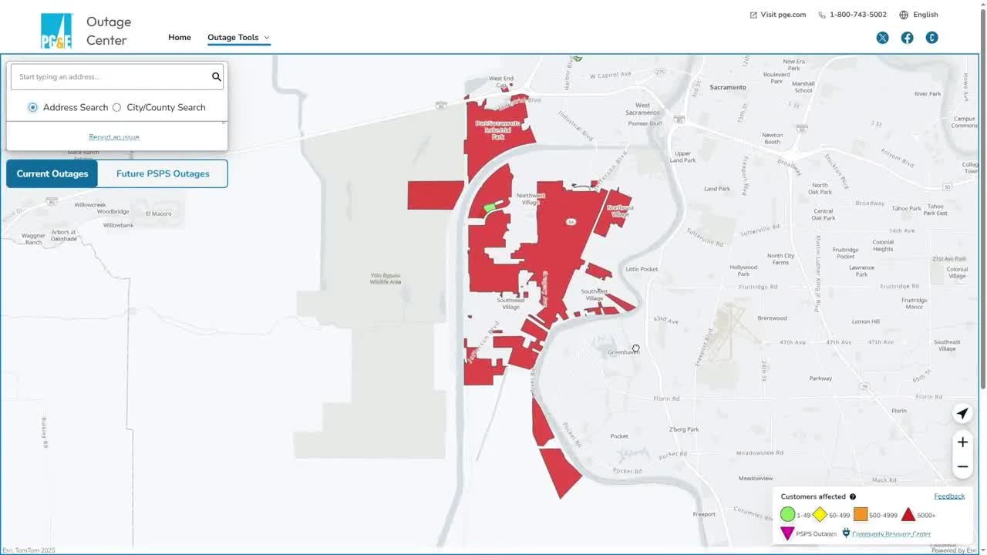
Task: Click the PG&E logo
Action: pos(56,31)
